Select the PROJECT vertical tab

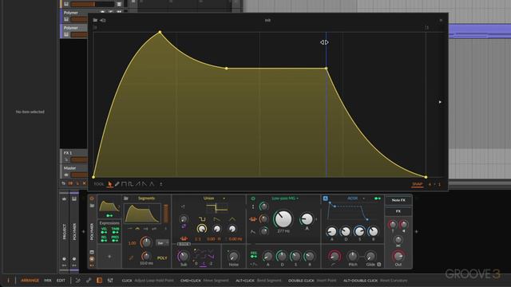click(64, 231)
